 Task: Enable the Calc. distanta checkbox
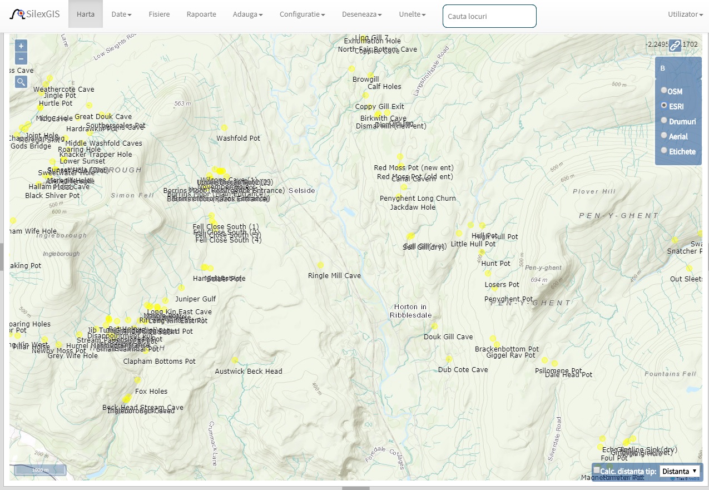pos(597,471)
